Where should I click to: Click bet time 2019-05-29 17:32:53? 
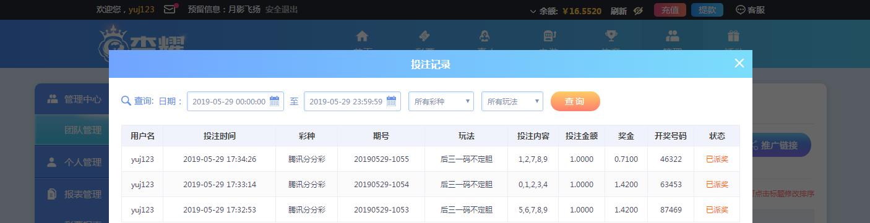point(220,210)
